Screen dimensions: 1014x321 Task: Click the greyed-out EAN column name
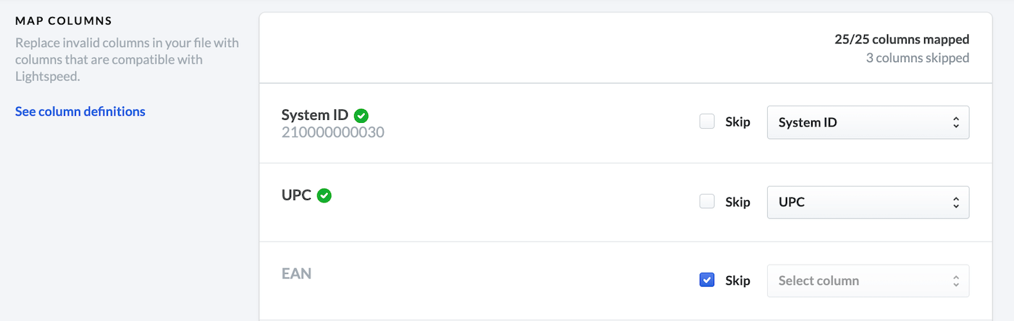[x=296, y=274]
